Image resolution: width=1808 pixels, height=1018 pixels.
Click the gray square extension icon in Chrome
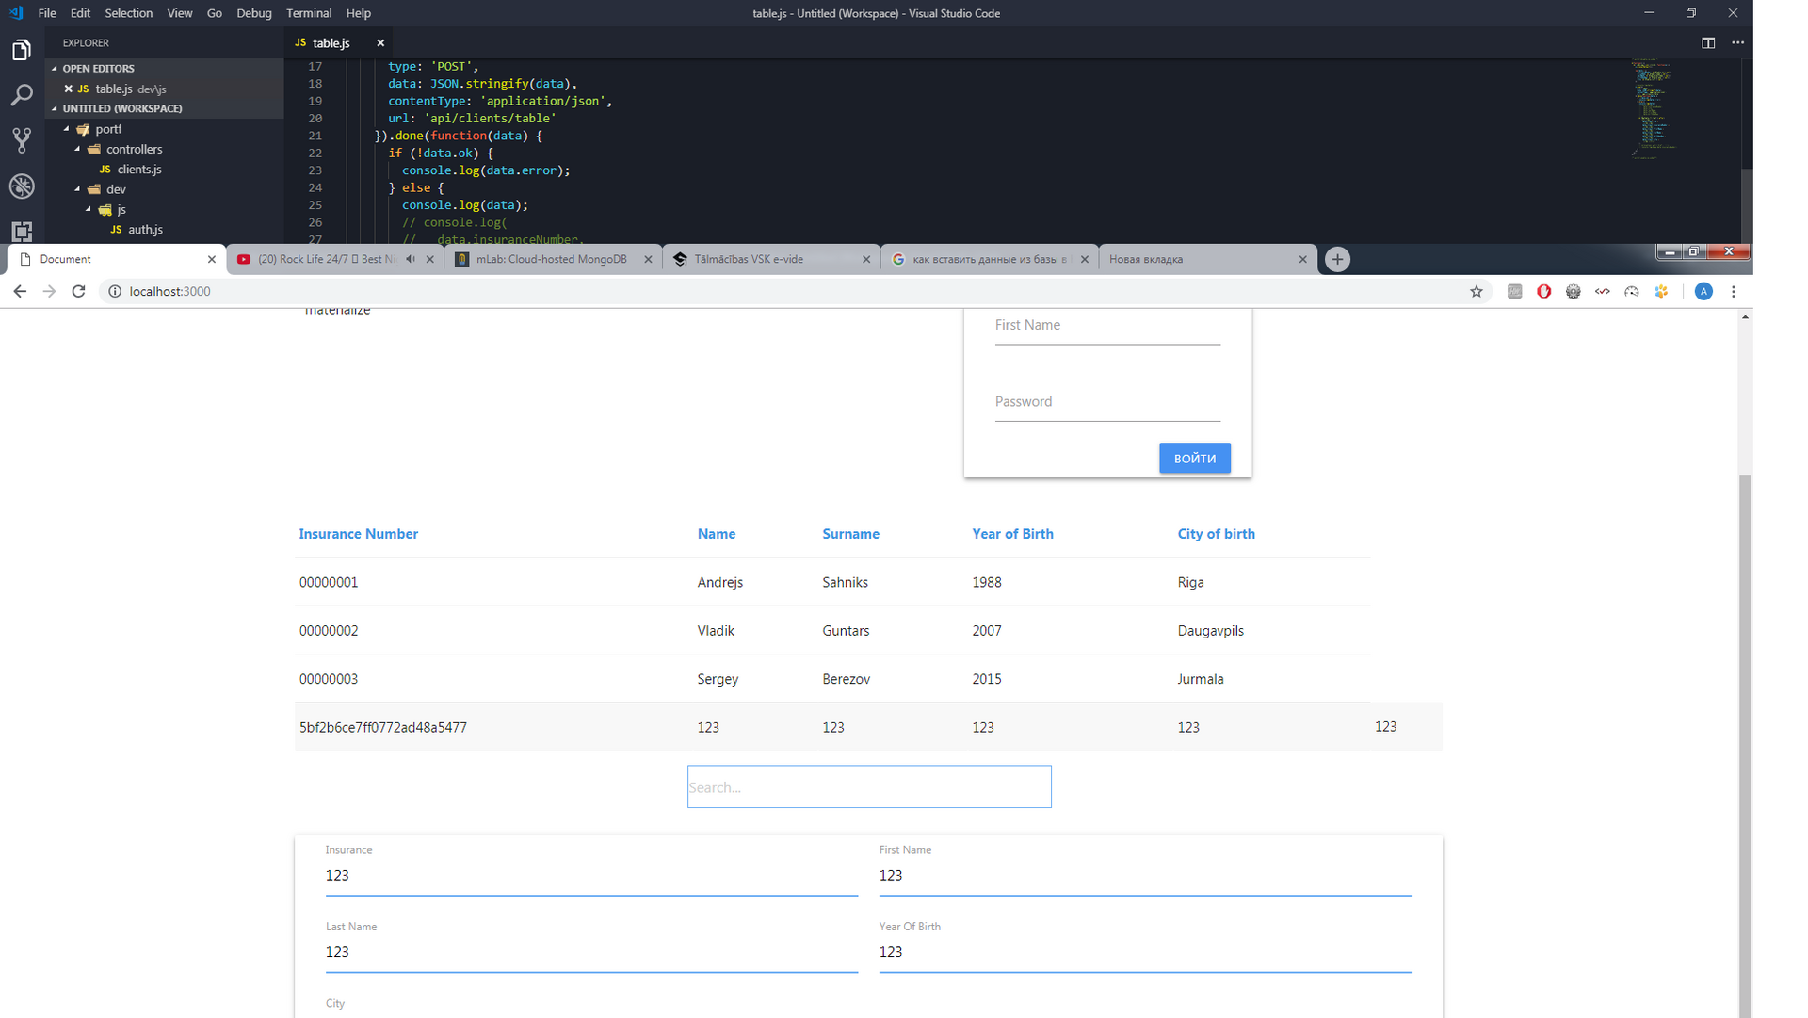tap(1514, 291)
